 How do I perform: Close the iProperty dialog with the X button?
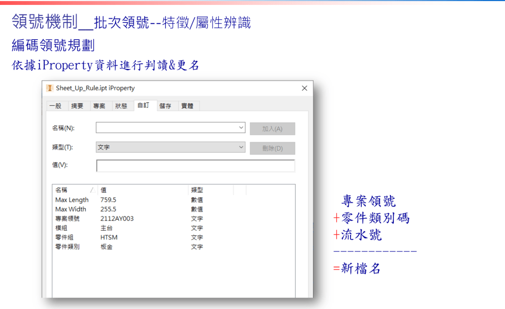pyautogui.click(x=304, y=88)
